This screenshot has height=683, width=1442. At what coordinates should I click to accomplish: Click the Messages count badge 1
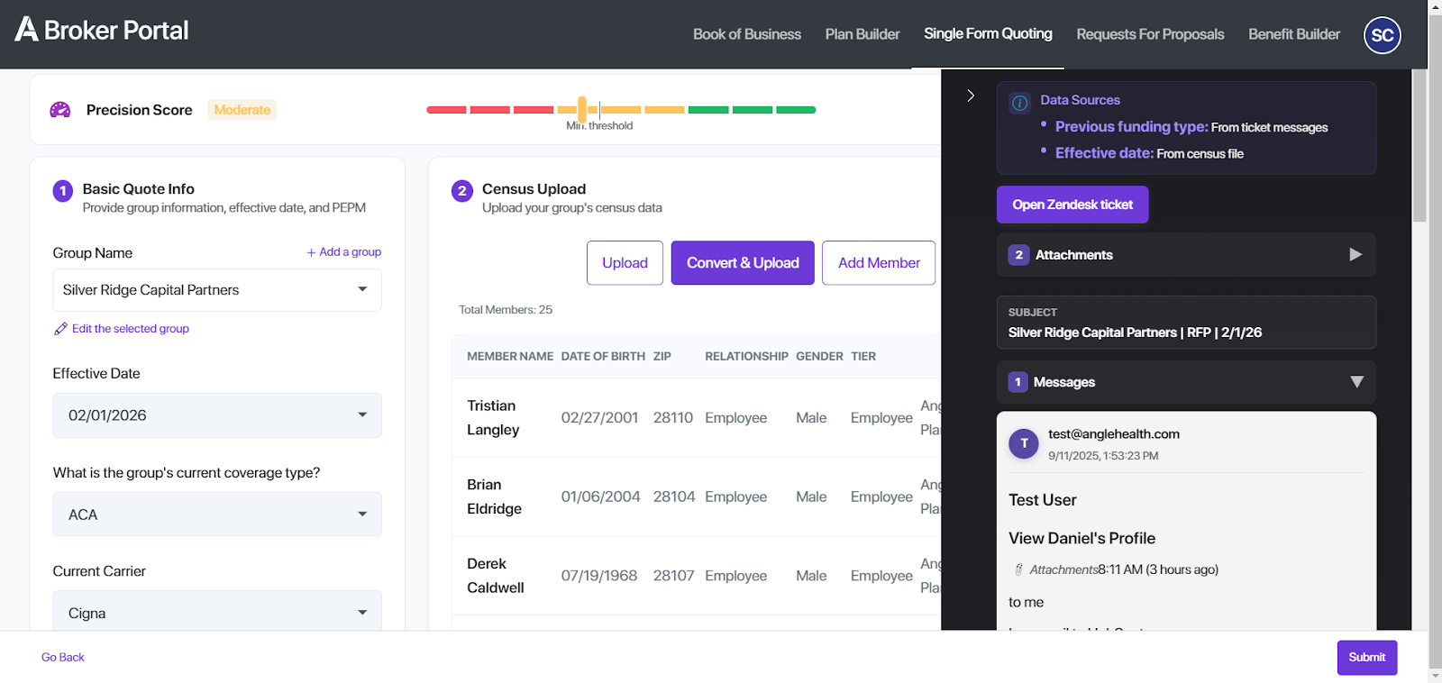[x=1018, y=382]
